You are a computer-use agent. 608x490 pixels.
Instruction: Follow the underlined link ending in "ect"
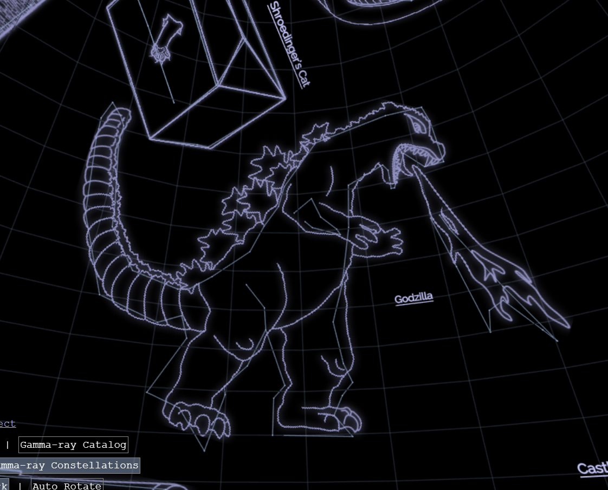point(8,423)
